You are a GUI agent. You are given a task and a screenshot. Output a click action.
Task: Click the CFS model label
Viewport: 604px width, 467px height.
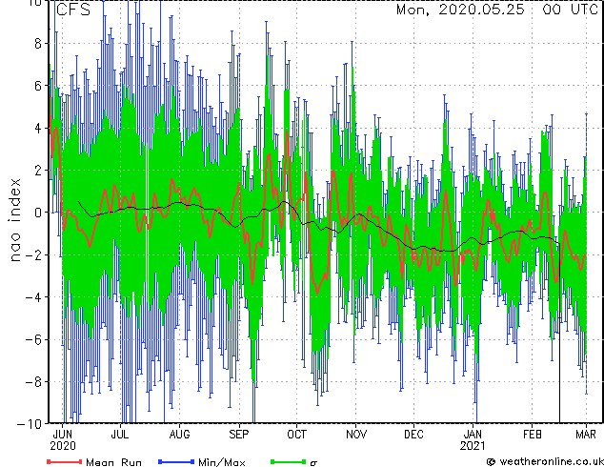coord(73,10)
